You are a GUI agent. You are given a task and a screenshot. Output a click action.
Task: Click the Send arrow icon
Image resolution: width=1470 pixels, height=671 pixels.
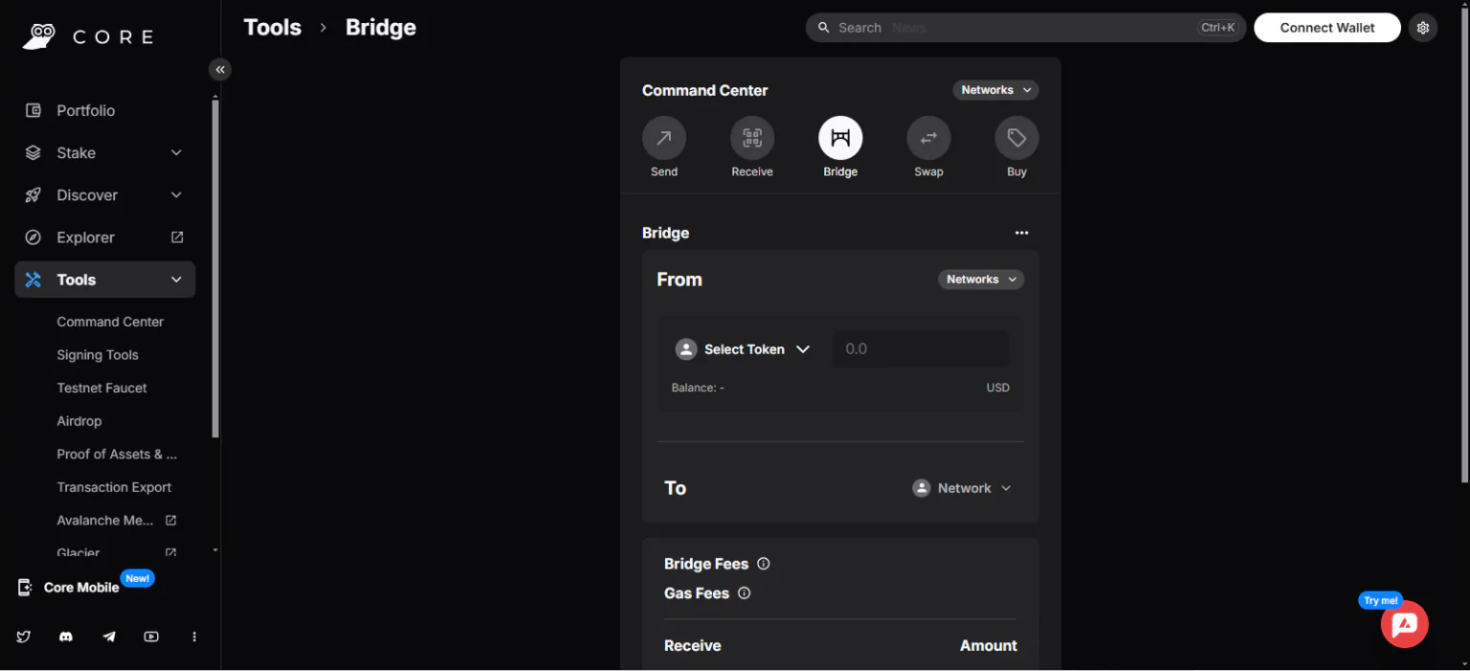pyautogui.click(x=663, y=139)
